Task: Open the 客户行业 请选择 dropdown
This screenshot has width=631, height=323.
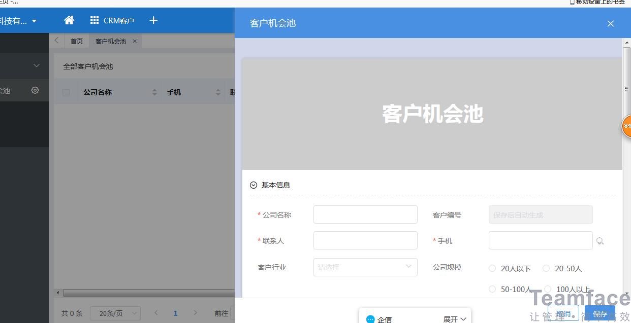Action: coord(365,267)
